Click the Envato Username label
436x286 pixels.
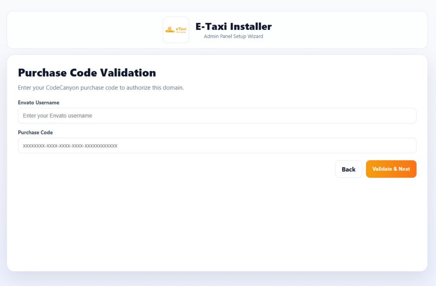[38, 103]
